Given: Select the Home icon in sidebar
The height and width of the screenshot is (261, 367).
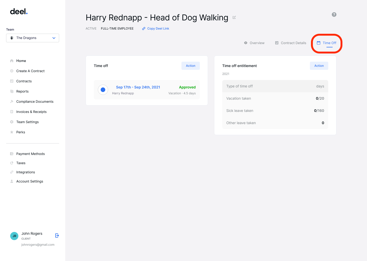Looking at the screenshot, I should [x=11, y=61].
